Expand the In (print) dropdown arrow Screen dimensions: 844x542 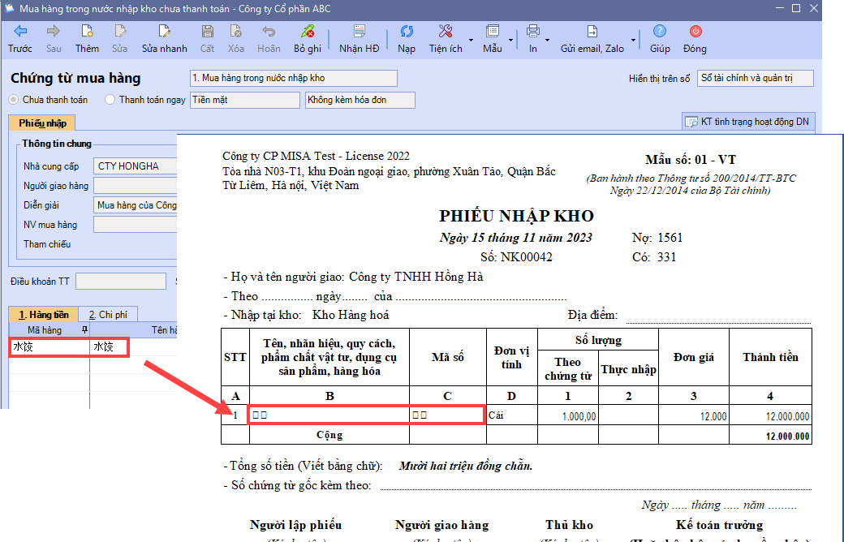[547, 39]
